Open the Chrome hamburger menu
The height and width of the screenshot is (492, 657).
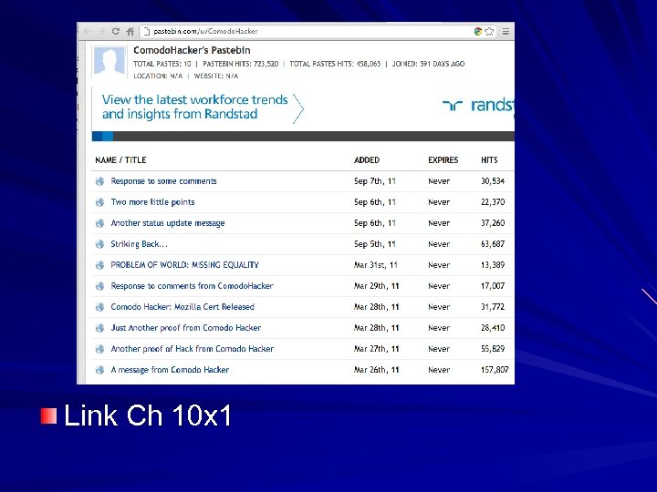[x=506, y=31]
